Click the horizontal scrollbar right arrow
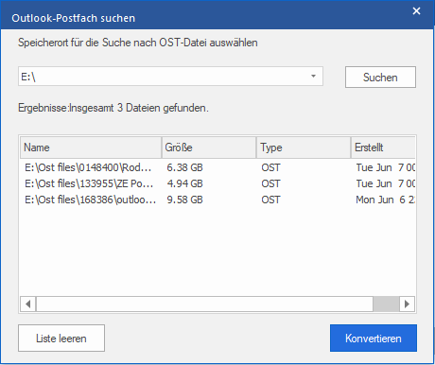 point(407,304)
